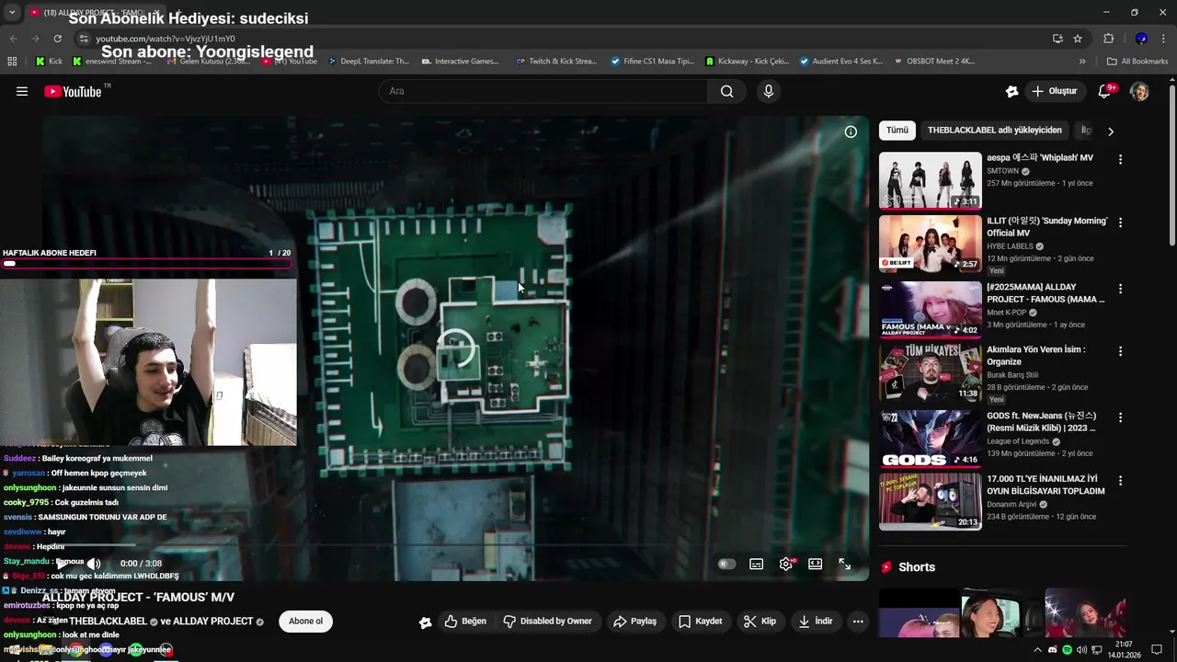Click the page vertical scrollbar

click(1172, 165)
